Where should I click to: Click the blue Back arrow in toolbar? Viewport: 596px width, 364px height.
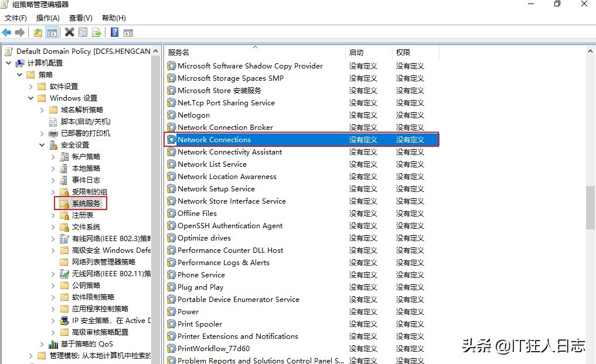[x=7, y=33]
